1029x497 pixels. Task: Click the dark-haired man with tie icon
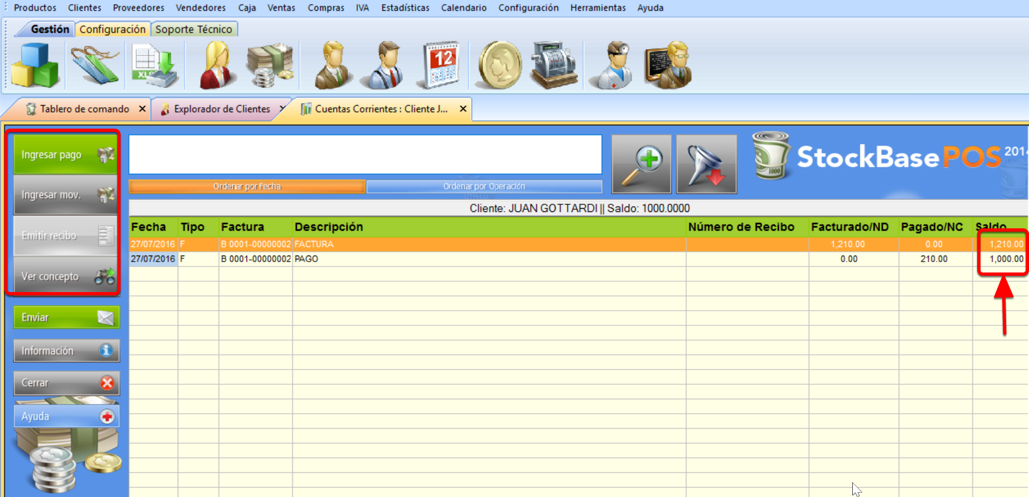point(386,65)
